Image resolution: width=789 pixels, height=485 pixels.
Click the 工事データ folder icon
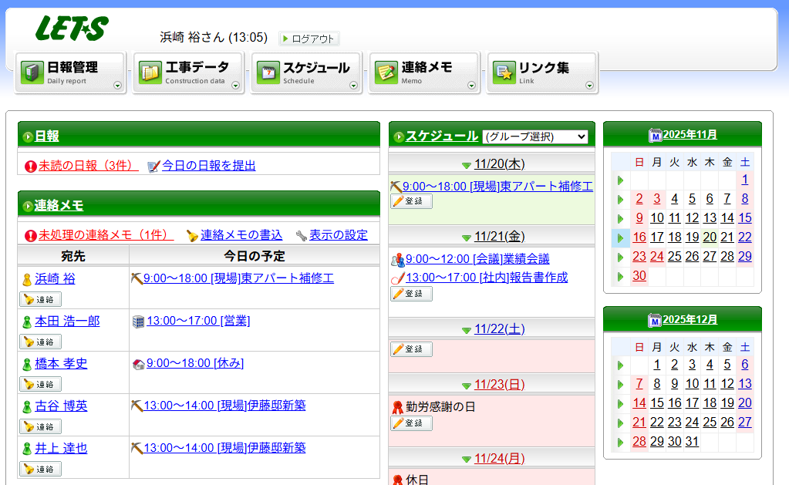click(x=150, y=72)
